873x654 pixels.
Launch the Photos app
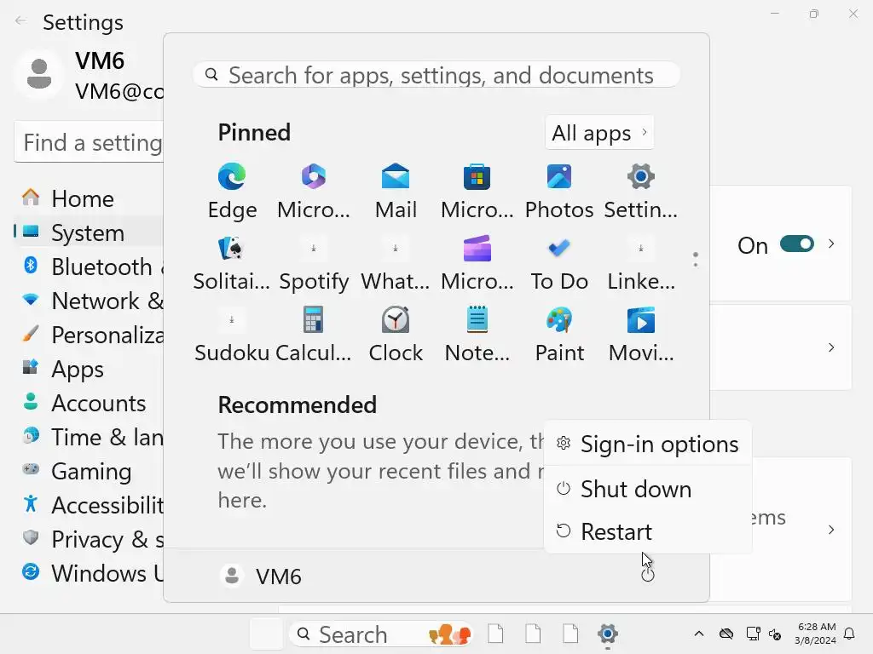tap(559, 192)
